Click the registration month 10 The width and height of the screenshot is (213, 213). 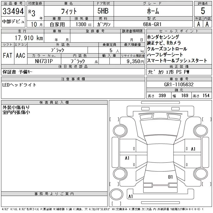coord(34,24)
